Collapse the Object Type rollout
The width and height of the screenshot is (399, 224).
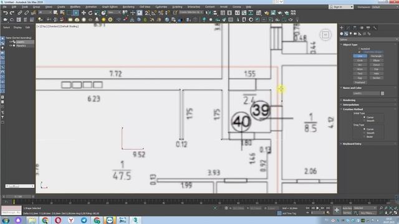[x=350, y=44]
